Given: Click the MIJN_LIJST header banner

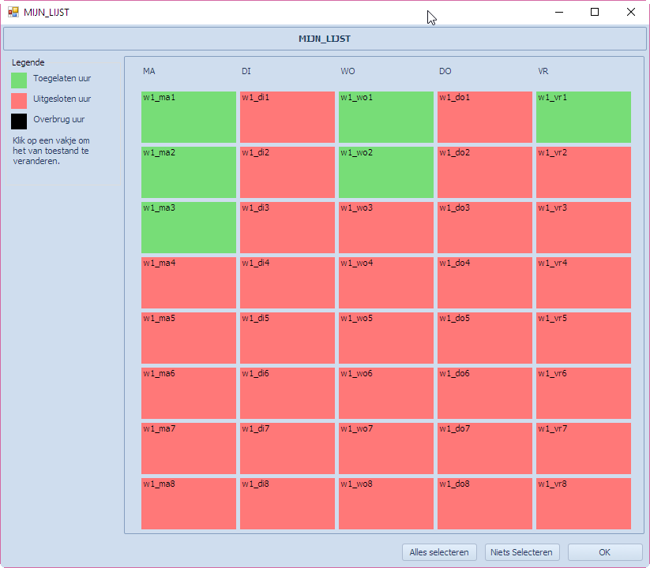Looking at the screenshot, I should coord(325,39).
